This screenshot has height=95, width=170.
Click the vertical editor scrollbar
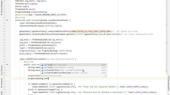coord(167,37)
